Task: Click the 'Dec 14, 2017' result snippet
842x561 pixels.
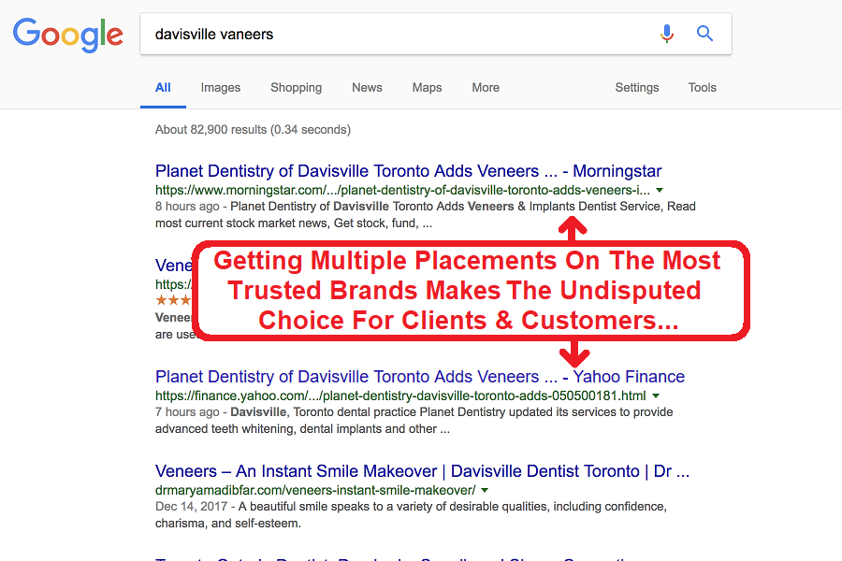Action: (411, 515)
